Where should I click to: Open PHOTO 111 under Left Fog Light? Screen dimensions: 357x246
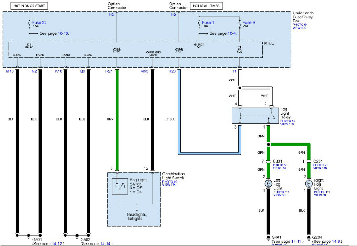(281, 192)
